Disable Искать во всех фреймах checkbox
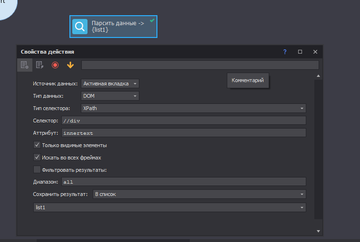Image resolution: width=360 pixels, height=242 pixels. (37, 157)
